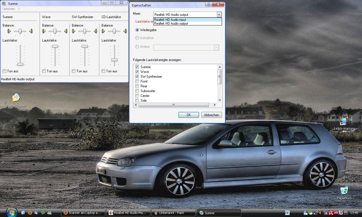Mute Summe with Ton aus checkbox
This screenshot has width=362, height=217.
pyautogui.click(x=4, y=71)
